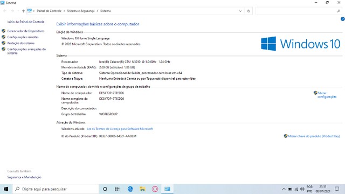The image size is (345, 194).
Task: Go to Início do Painel de Controle
Action: coord(26,22)
